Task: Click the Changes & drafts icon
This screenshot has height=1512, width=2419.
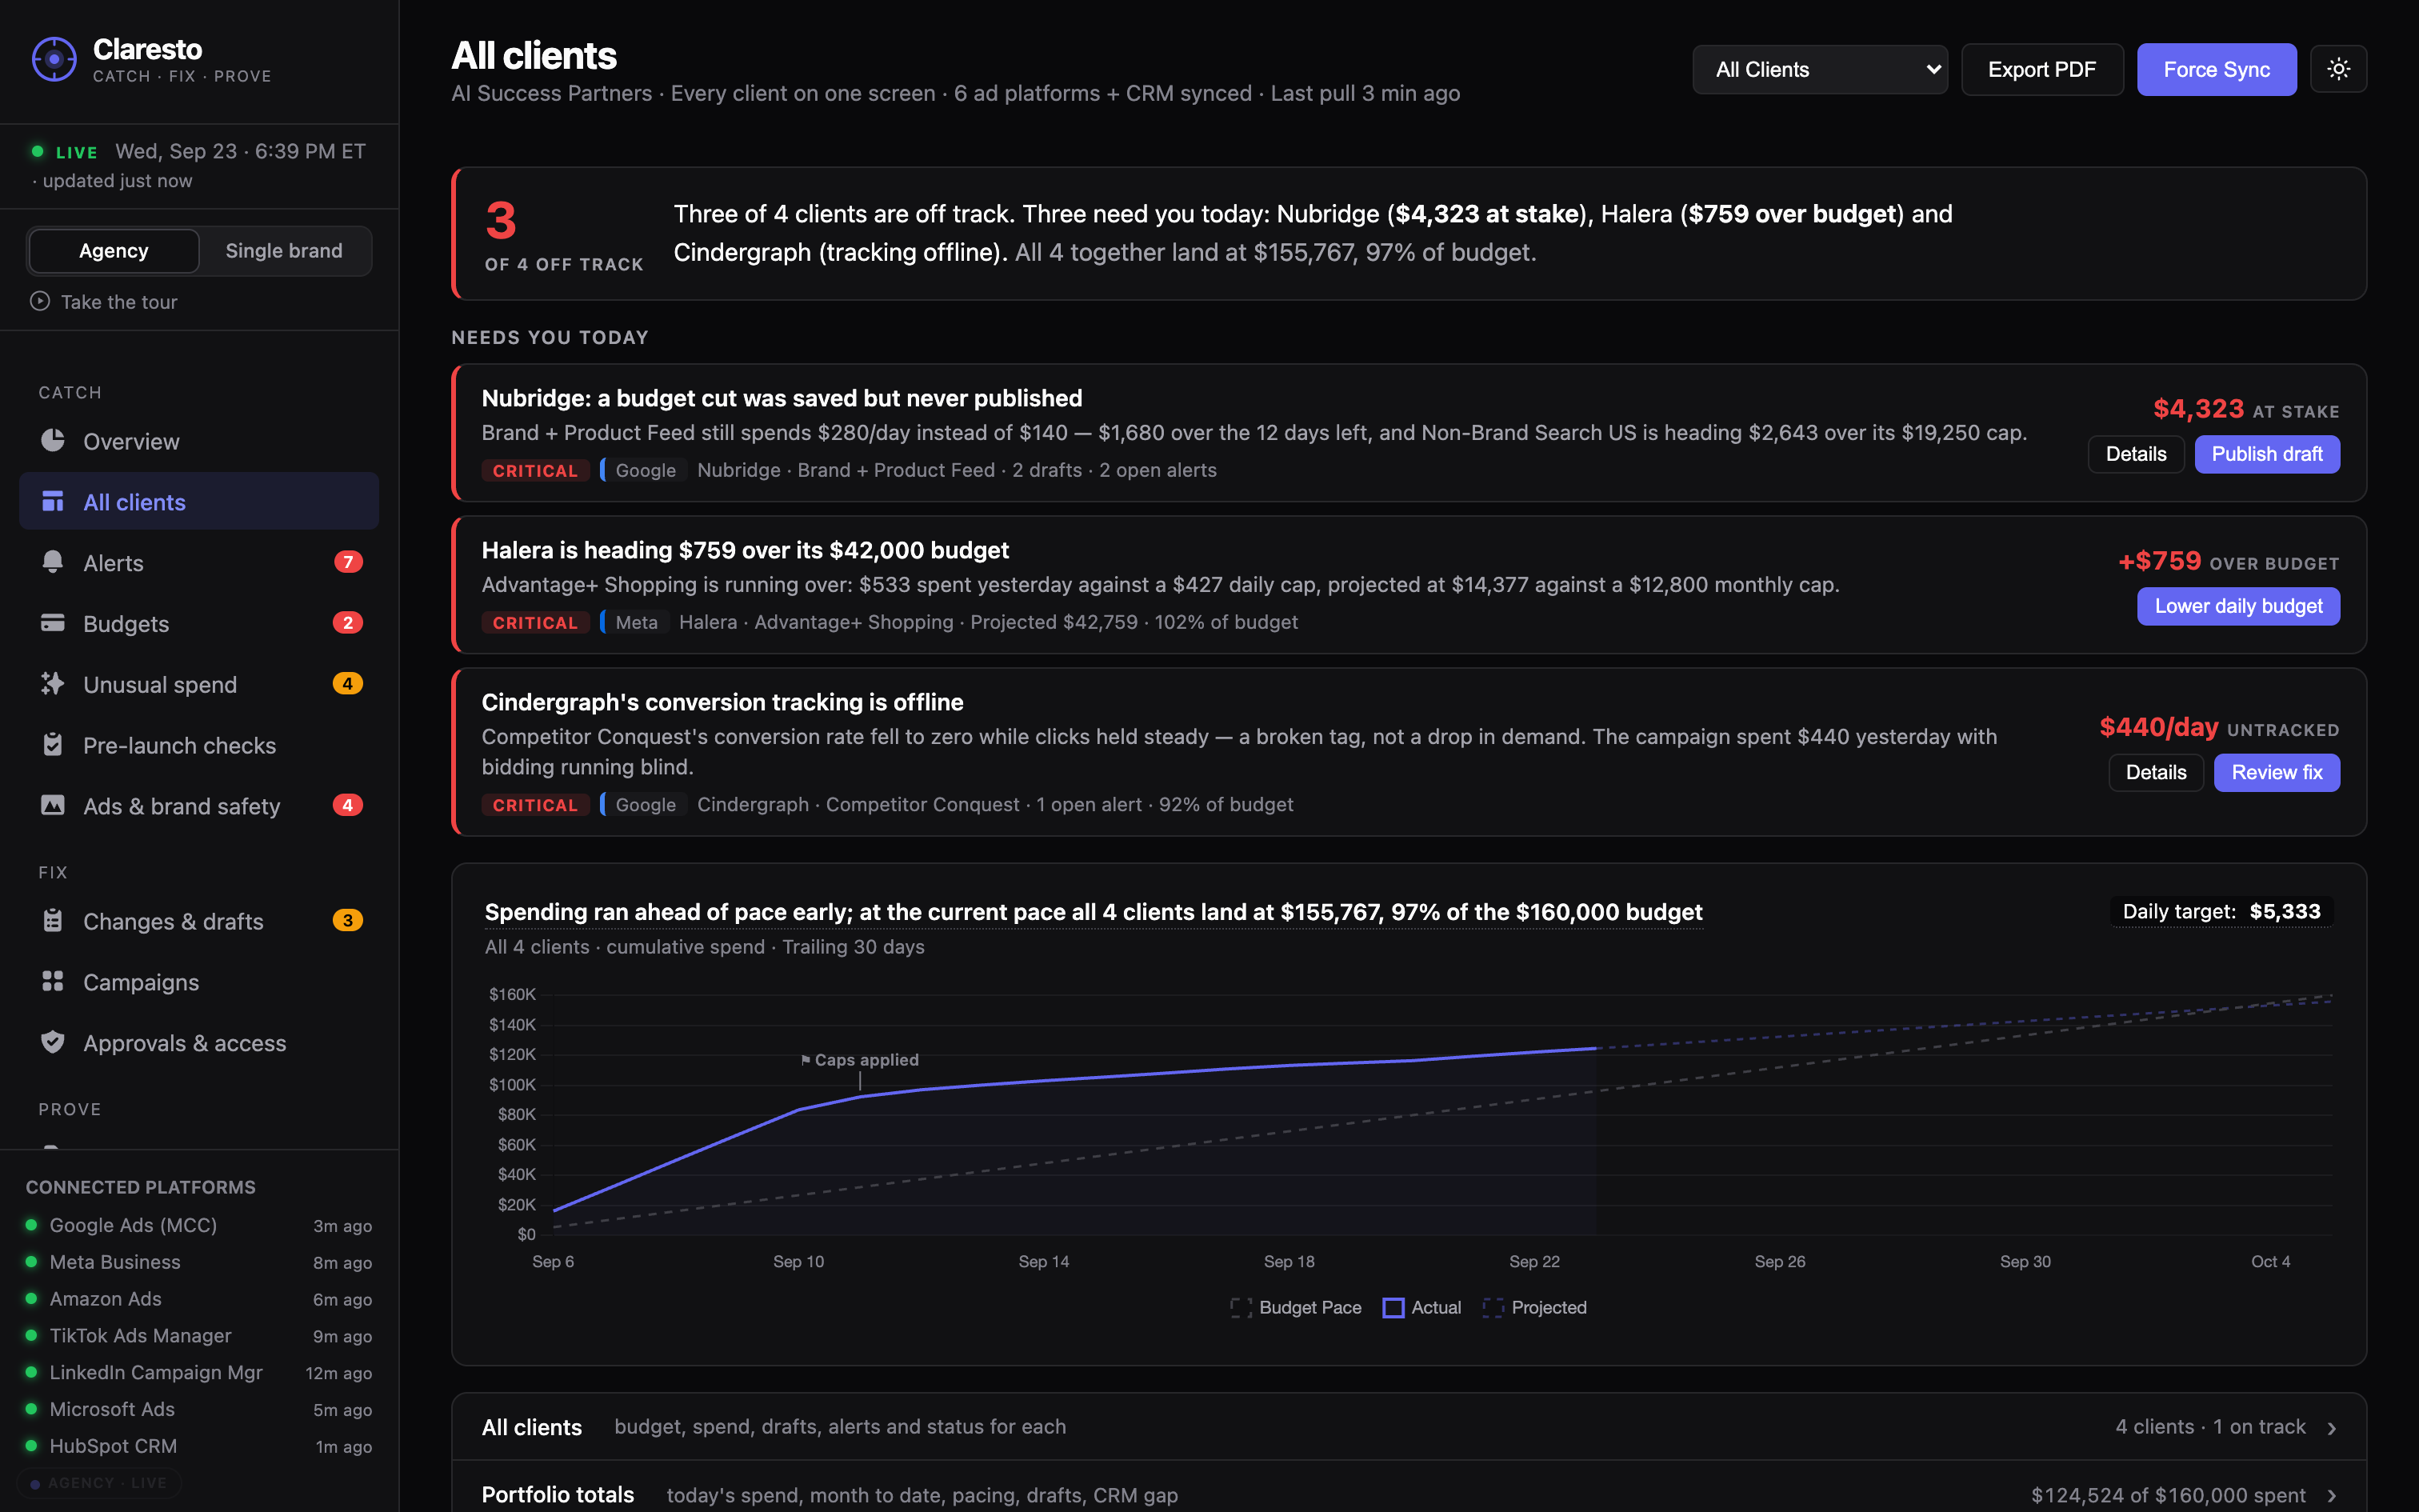Action: [x=53, y=921]
